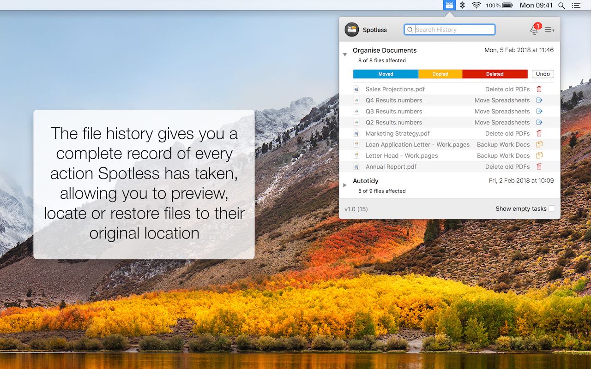The image size is (591, 369).
Task: Open the Bluetooth menu bar icon
Action: pyautogui.click(x=462, y=5)
